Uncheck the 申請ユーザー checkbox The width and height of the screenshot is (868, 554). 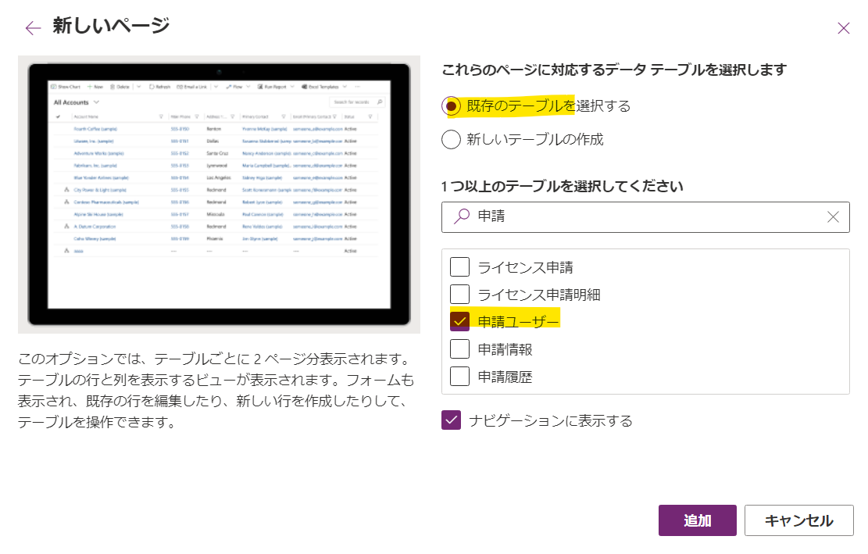459,322
